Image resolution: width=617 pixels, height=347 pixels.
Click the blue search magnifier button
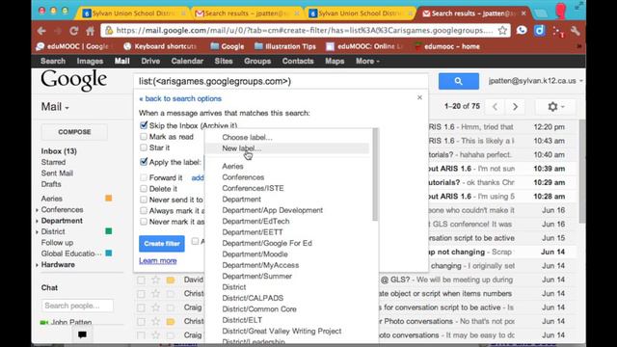pos(459,81)
